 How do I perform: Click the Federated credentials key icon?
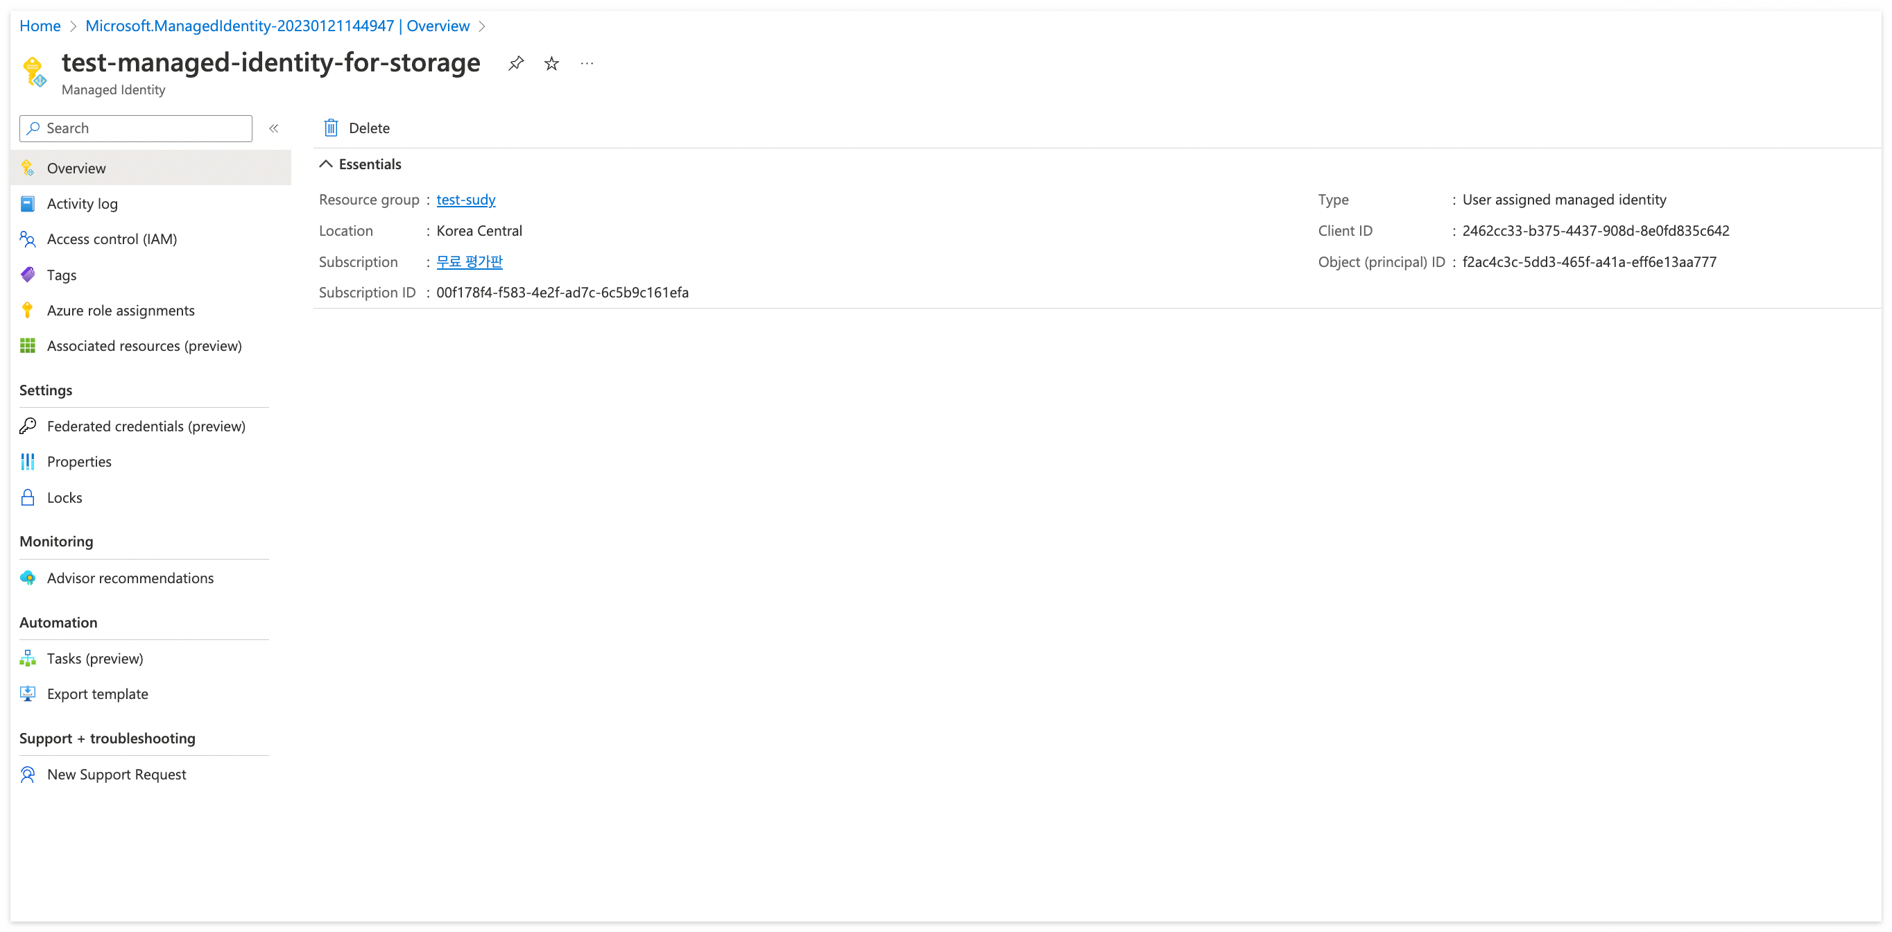click(28, 426)
